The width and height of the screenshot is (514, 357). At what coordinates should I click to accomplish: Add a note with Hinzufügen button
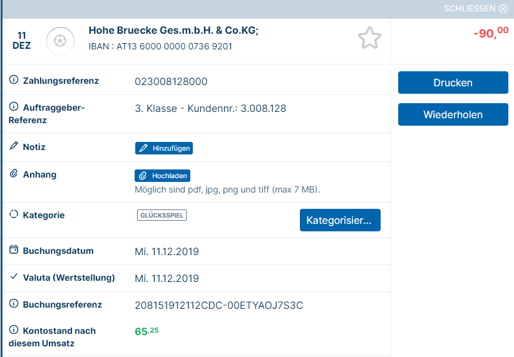point(164,148)
